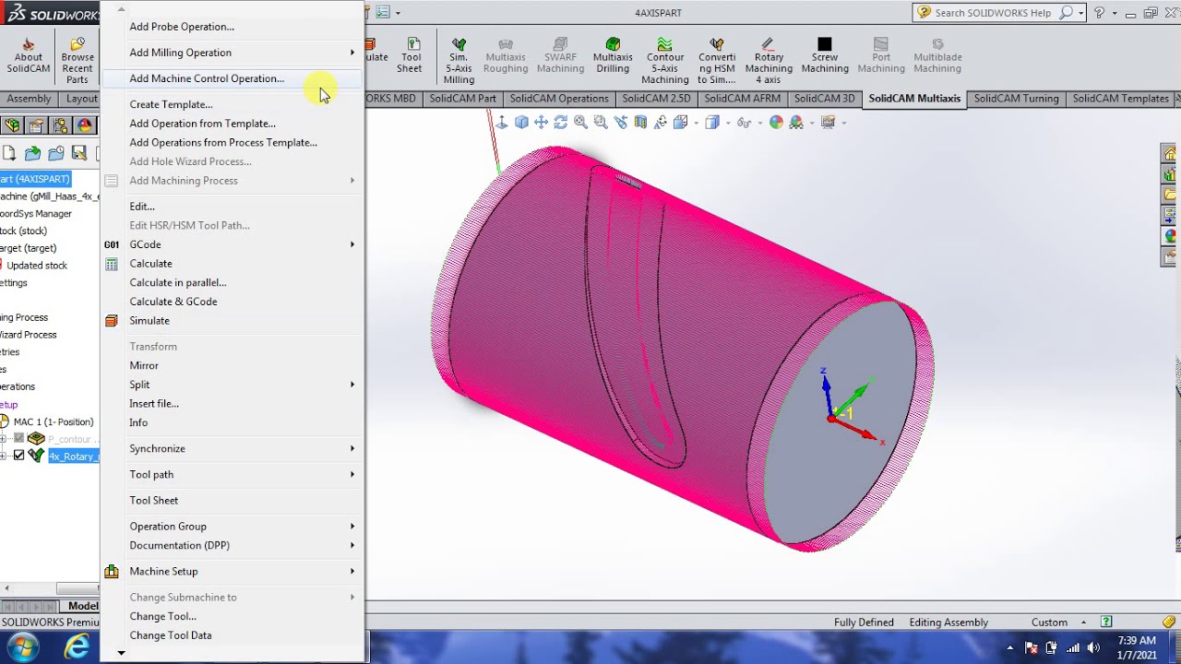Select Change Tool menu entry
Viewport: 1181px width, 664px height.
click(162, 616)
